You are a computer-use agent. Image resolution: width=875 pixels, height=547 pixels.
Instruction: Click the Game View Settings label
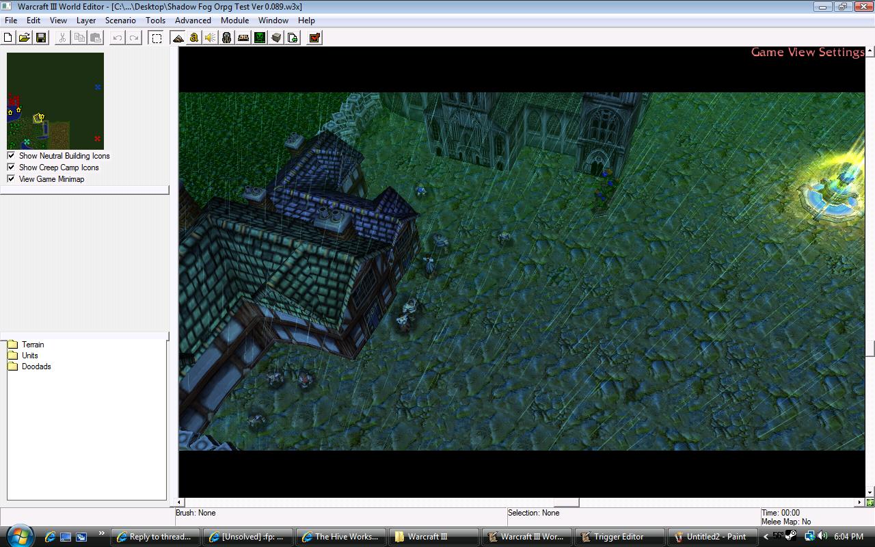tap(807, 52)
